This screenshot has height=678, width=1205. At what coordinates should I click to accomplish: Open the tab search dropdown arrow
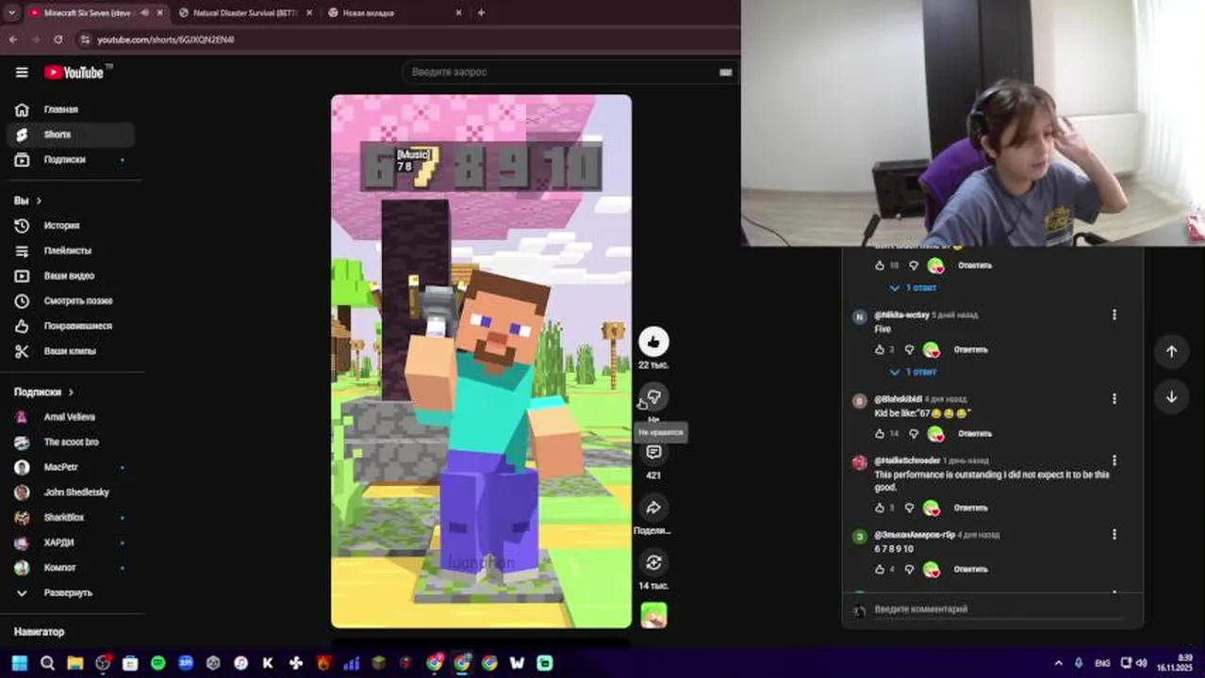coord(11,13)
